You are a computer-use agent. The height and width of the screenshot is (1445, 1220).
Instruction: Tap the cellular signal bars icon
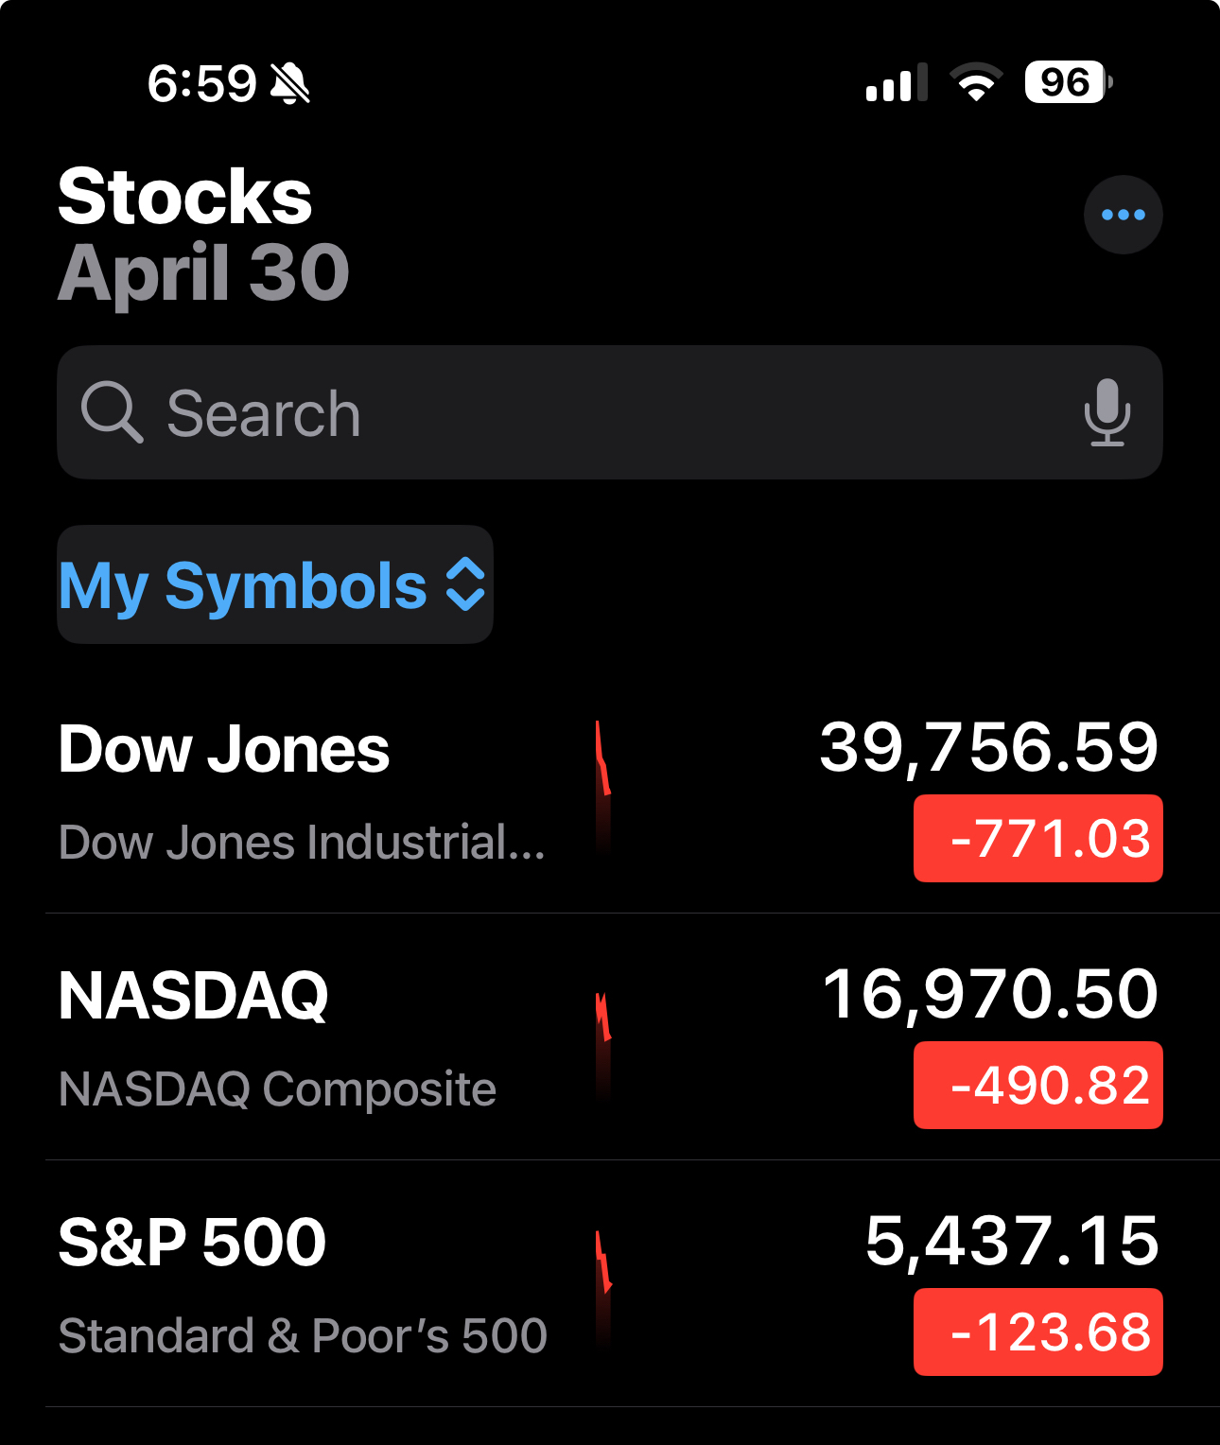[897, 82]
